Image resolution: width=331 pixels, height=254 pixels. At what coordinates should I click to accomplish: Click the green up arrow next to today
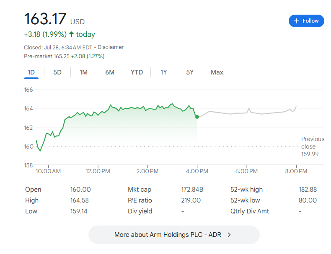click(71, 34)
